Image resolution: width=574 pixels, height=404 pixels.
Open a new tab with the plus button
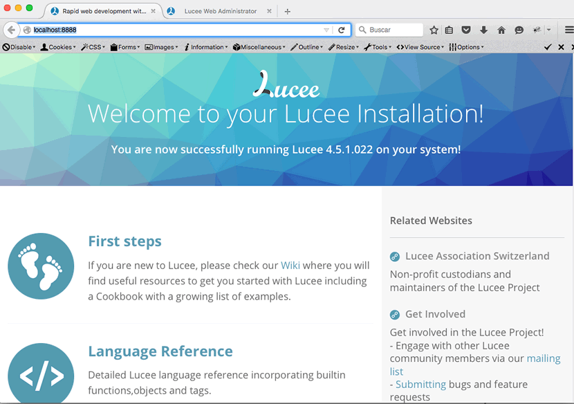288,11
